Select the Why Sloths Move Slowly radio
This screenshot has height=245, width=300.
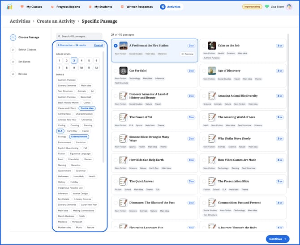[204, 139]
